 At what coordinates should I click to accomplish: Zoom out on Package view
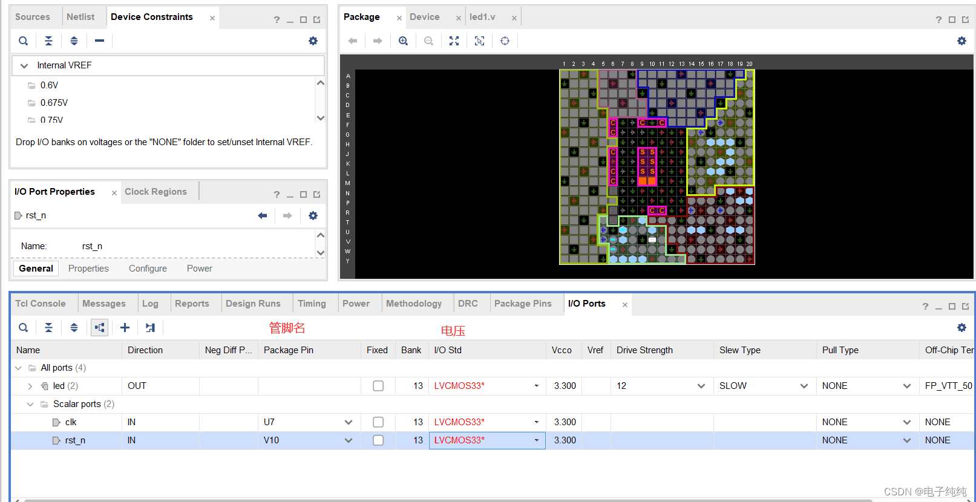click(x=428, y=41)
